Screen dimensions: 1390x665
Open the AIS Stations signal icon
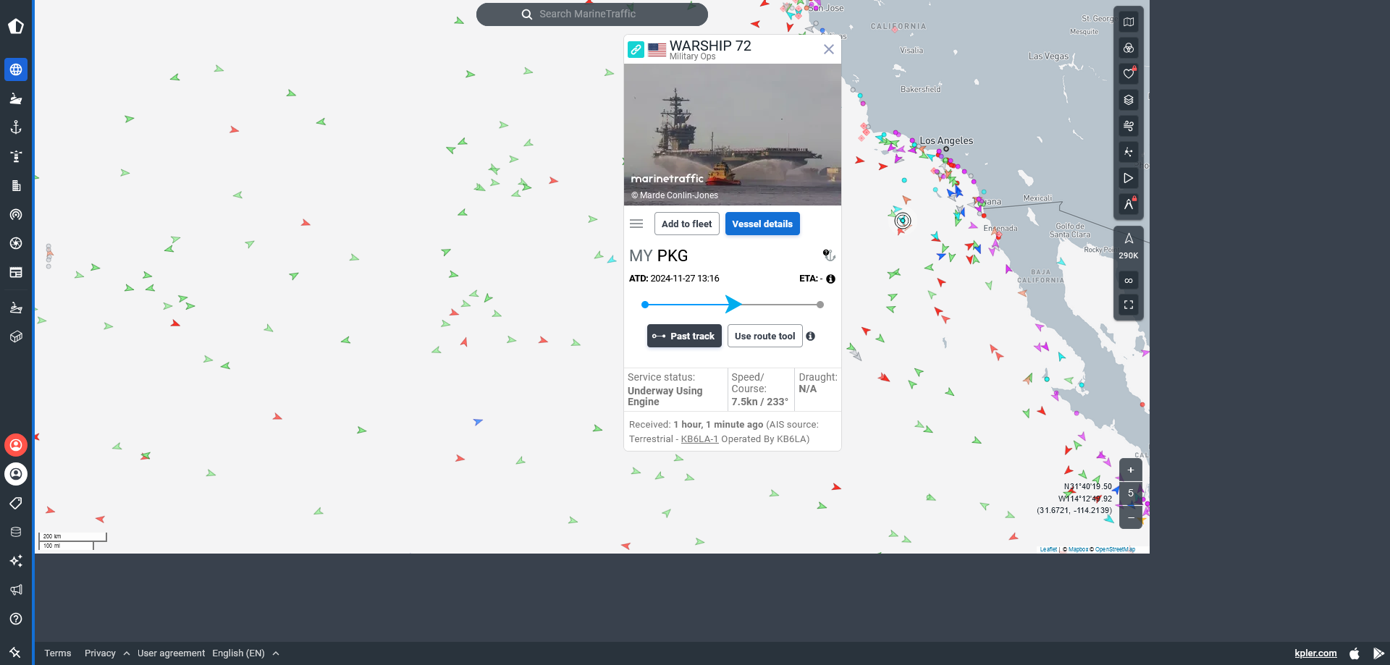click(16, 214)
